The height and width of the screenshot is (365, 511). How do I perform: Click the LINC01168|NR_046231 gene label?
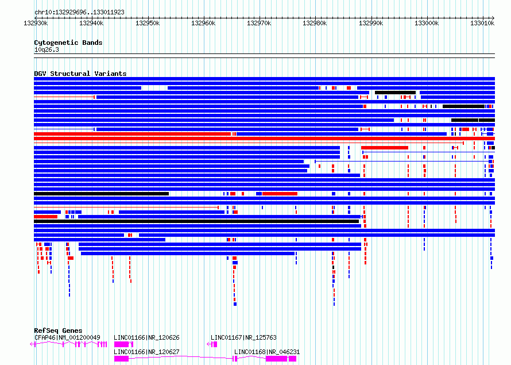(x=267, y=352)
